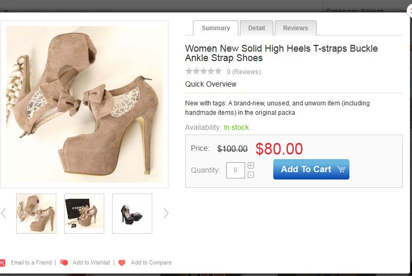Click the heart icon beside Add to Compare
This screenshot has width=412, height=276.
pos(122,262)
